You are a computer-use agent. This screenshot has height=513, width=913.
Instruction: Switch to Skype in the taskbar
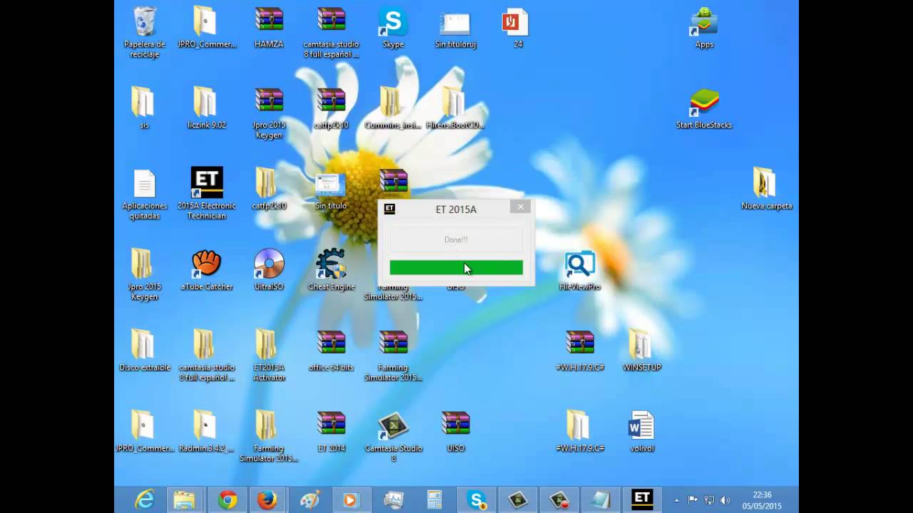(x=476, y=500)
